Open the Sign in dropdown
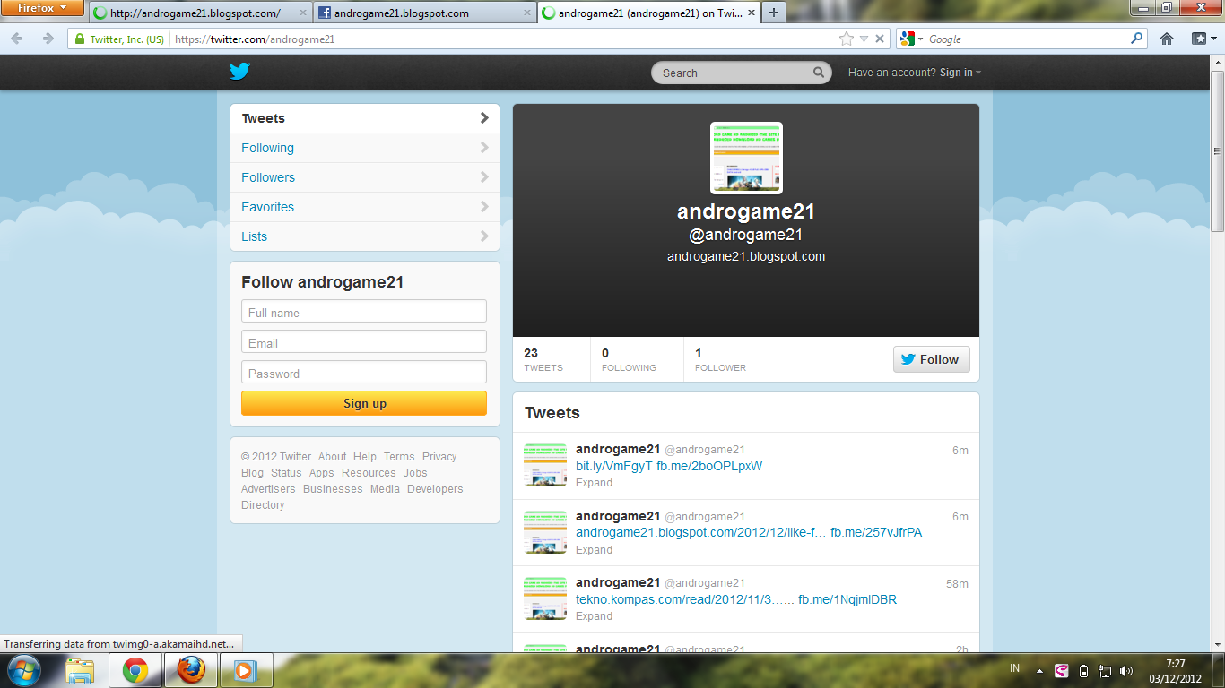1225x688 pixels. pyautogui.click(x=960, y=73)
